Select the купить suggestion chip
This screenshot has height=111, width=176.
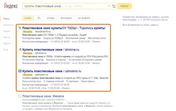pos(28,18)
